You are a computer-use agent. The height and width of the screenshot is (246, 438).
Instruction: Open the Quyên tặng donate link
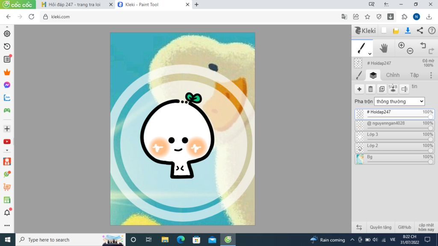coord(380,227)
